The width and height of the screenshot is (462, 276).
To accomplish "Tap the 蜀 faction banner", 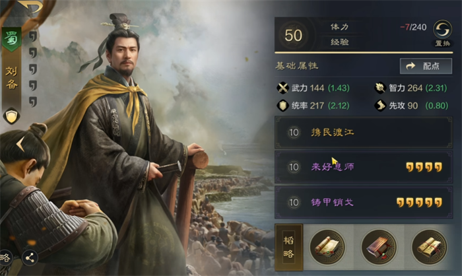I will (x=11, y=39).
